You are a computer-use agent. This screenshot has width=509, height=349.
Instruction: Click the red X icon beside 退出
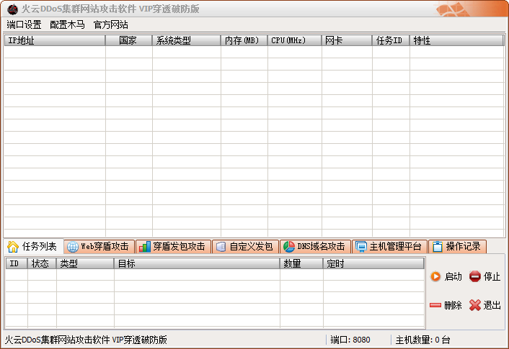tap(474, 305)
